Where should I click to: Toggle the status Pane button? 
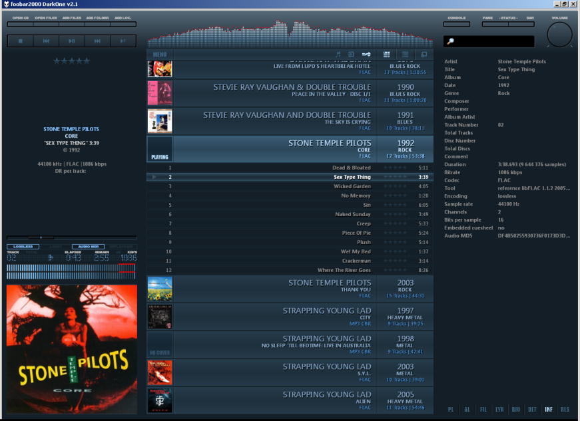tap(495, 24)
